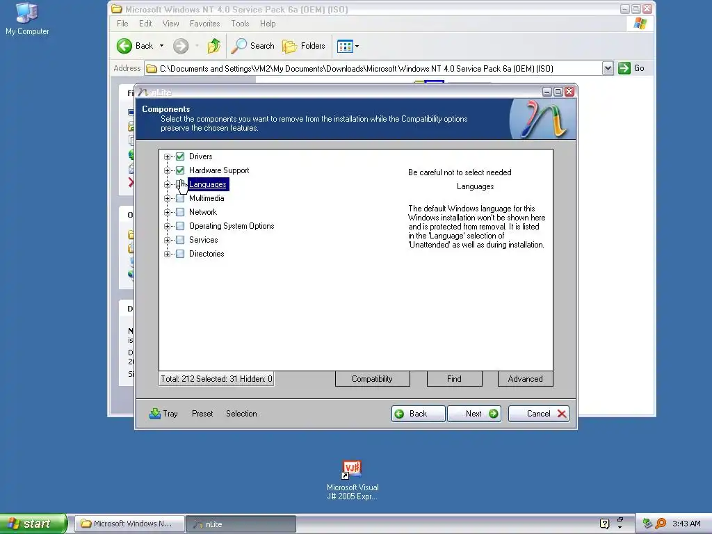Viewport: 712px width, 534px height.
Task: Open the Selection option in nLite
Action: (241, 414)
